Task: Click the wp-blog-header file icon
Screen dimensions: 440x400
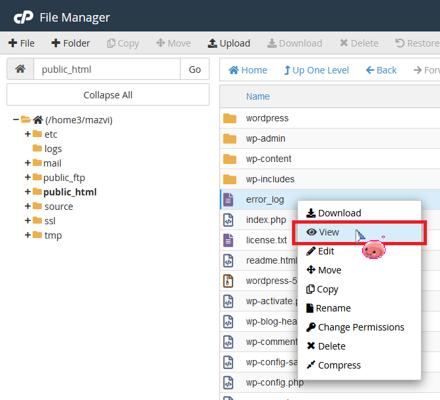Action: [228, 321]
